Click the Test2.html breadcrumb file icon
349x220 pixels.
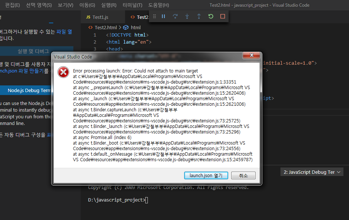pos(90,27)
